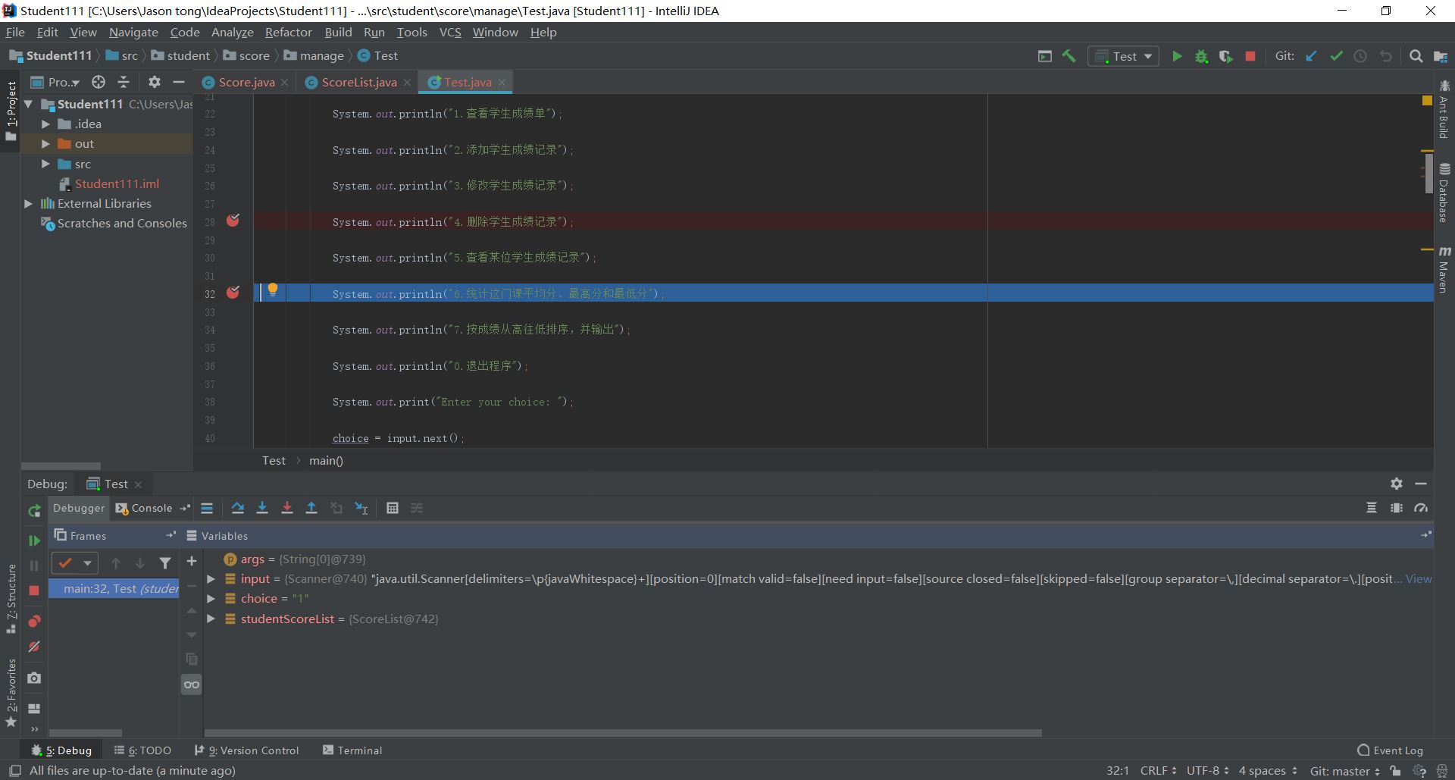This screenshot has width=1455, height=780.
Task: Mute breakpoints in Debug sidebar
Action: (x=34, y=647)
